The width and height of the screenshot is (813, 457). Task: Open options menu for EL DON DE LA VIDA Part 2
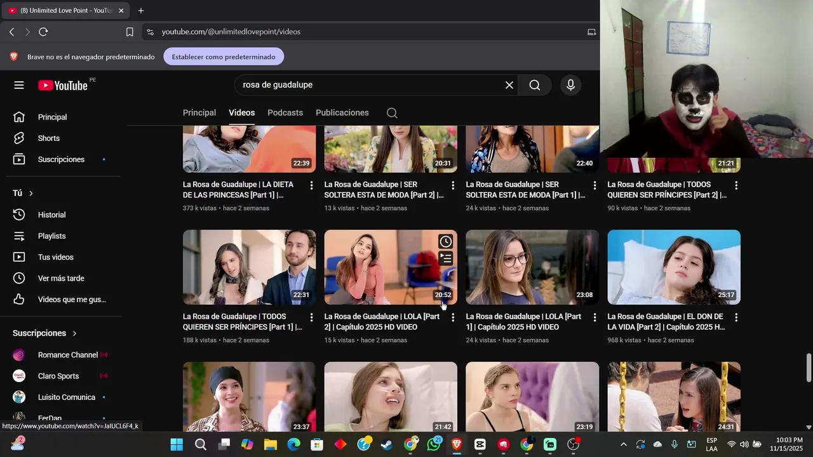(x=736, y=317)
